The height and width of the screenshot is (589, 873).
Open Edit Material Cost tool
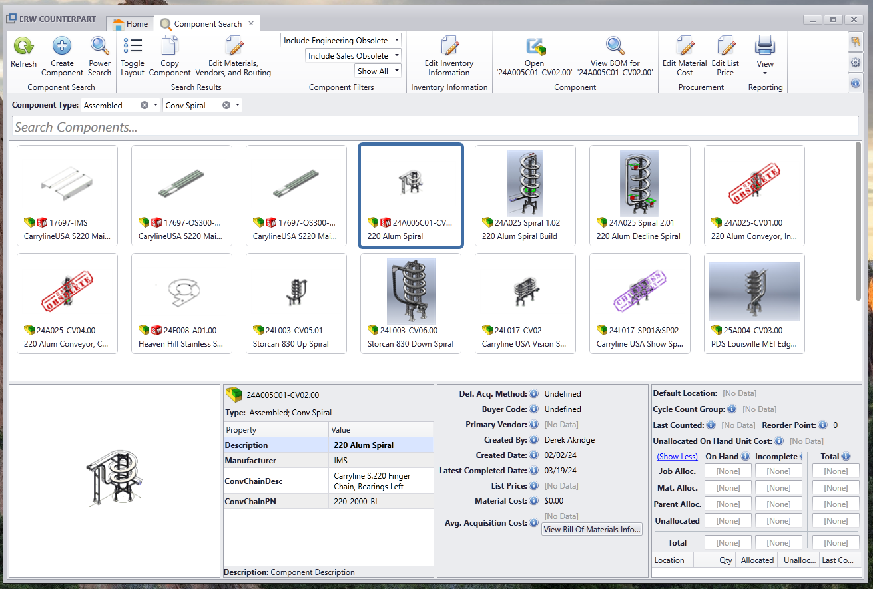point(685,47)
